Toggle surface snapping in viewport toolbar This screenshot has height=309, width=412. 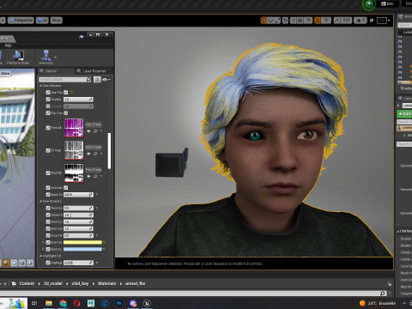tap(294, 21)
